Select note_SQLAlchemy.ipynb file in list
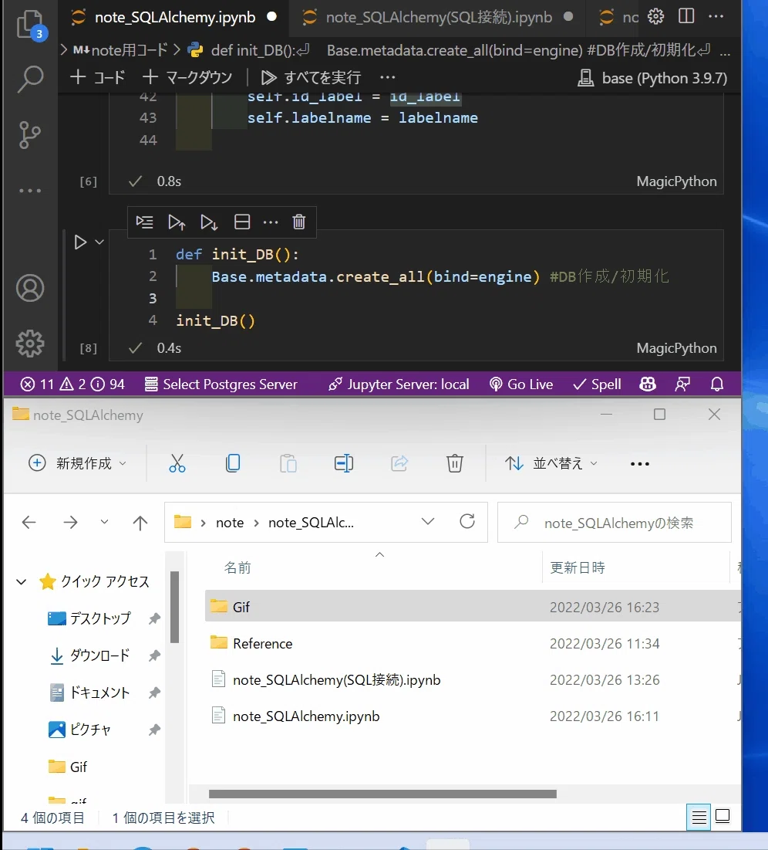This screenshot has height=850, width=768. tap(472, 716)
